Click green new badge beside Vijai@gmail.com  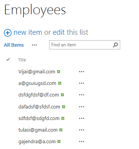[59, 71]
